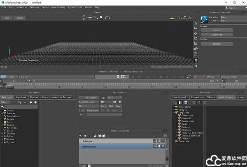Viewport: 247px width, 167px height.
Task: Select the Rotate tool in viewer sidebar
Action: pos(196,39)
